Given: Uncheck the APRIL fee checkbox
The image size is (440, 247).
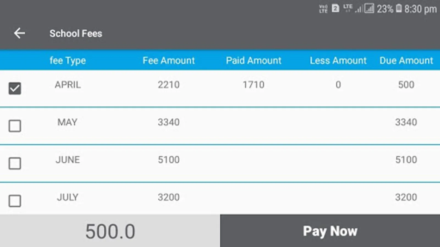Looking at the screenshot, I should click(15, 88).
